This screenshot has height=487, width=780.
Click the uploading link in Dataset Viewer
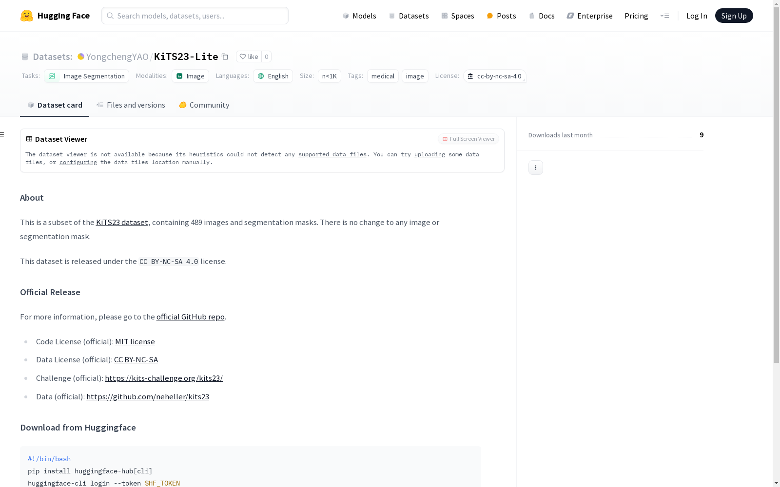[429, 154]
